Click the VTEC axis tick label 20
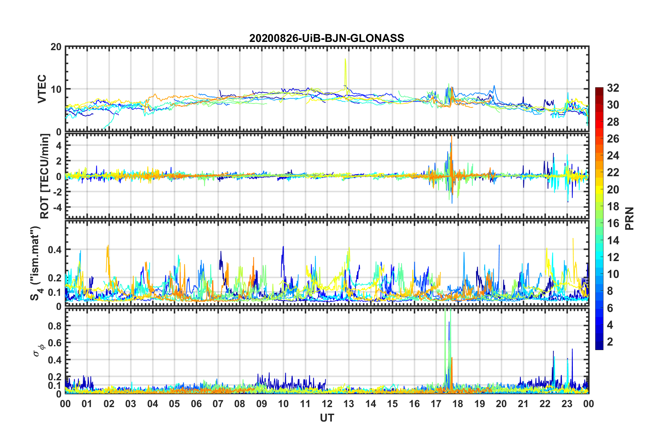The image size is (654, 437). coord(56,47)
